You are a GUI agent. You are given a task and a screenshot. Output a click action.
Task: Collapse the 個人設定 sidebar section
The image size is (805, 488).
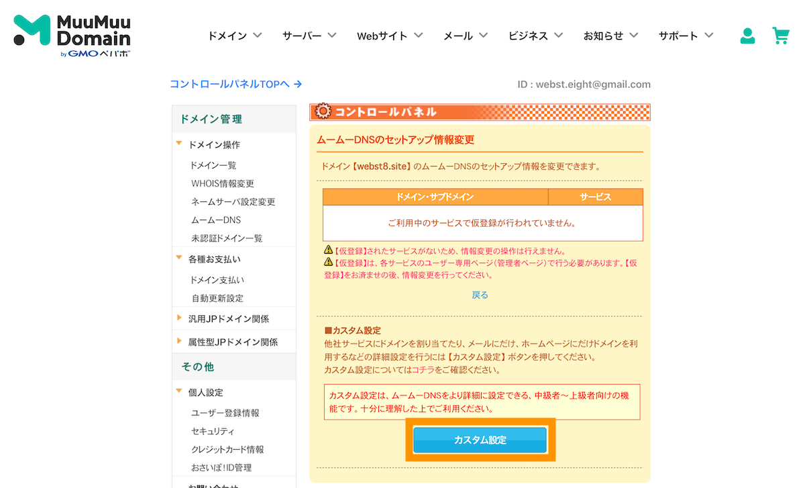coord(179,391)
